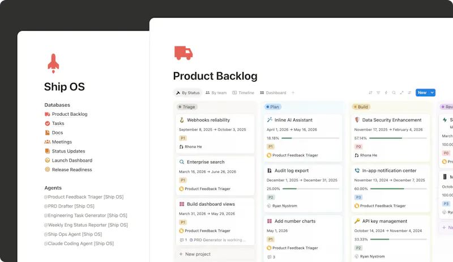Open the Release Readiness link
The image size is (453, 262).
[x=72, y=170]
